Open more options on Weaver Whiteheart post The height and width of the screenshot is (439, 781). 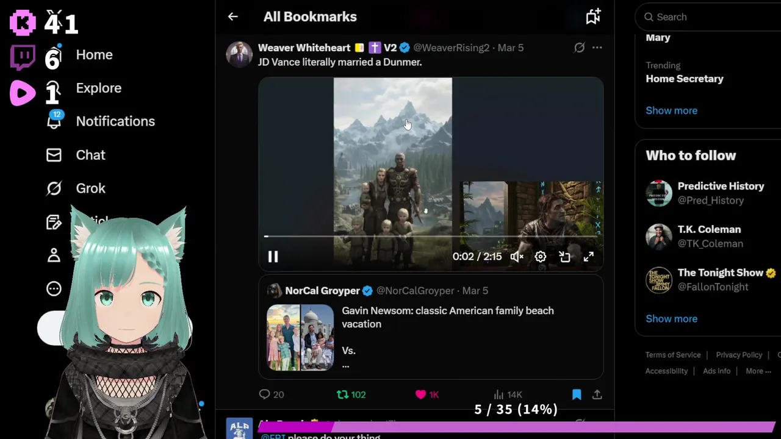(x=597, y=48)
